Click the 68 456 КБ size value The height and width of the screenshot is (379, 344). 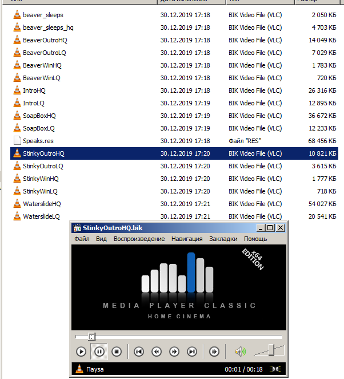click(x=322, y=141)
